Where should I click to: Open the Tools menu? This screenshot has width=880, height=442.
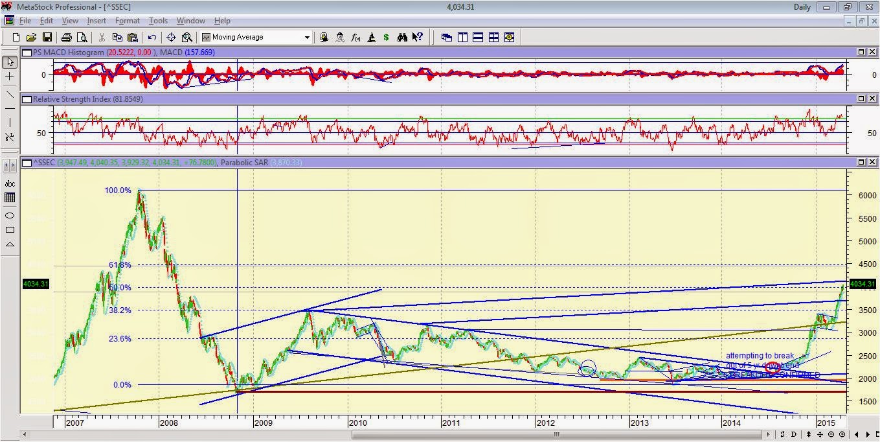click(x=158, y=21)
